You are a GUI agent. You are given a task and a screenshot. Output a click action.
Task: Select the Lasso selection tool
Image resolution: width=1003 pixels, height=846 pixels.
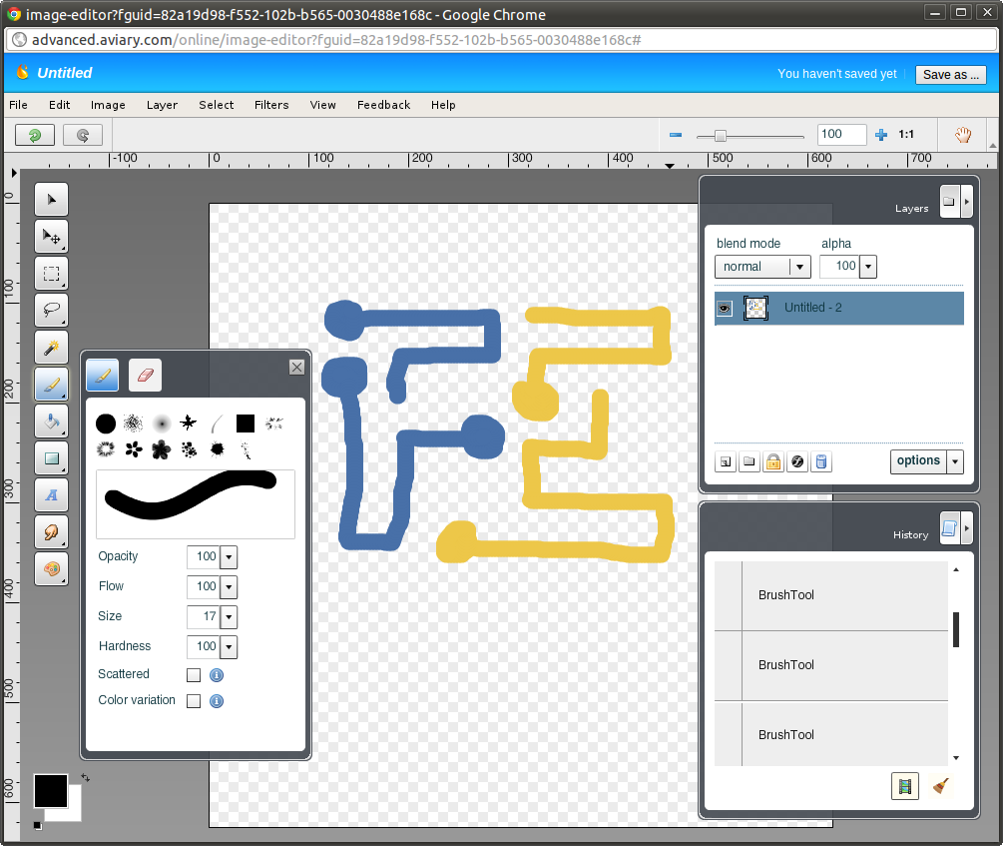[x=51, y=310]
